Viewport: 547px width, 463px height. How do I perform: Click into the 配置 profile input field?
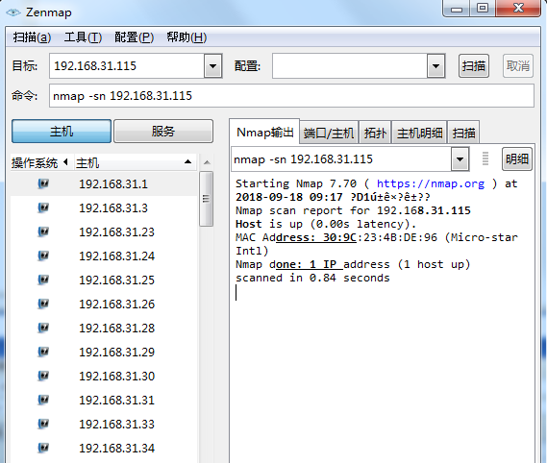pos(350,66)
